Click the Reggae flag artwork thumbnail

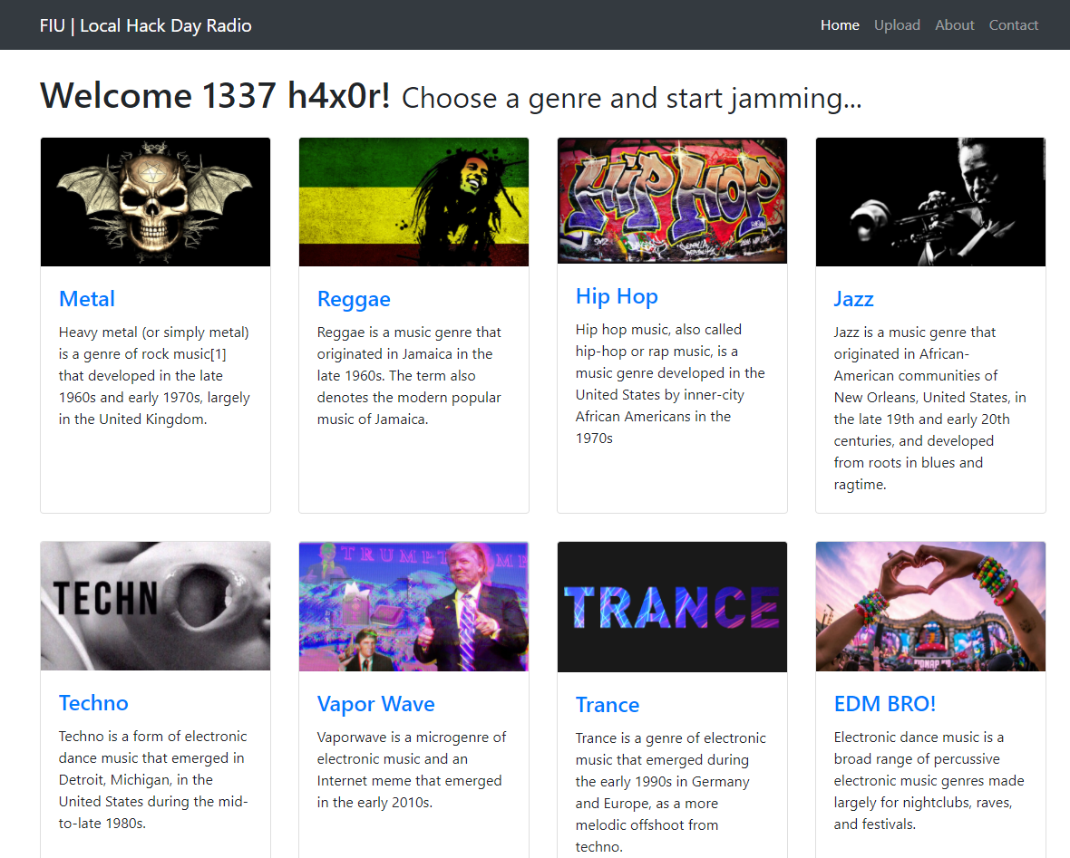click(413, 202)
